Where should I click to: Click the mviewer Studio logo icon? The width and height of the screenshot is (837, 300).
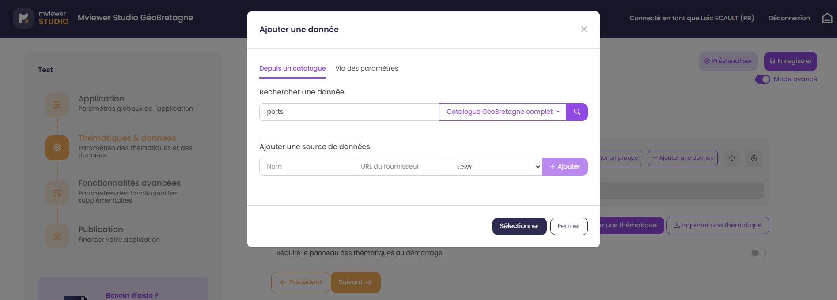tap(23, 18)
